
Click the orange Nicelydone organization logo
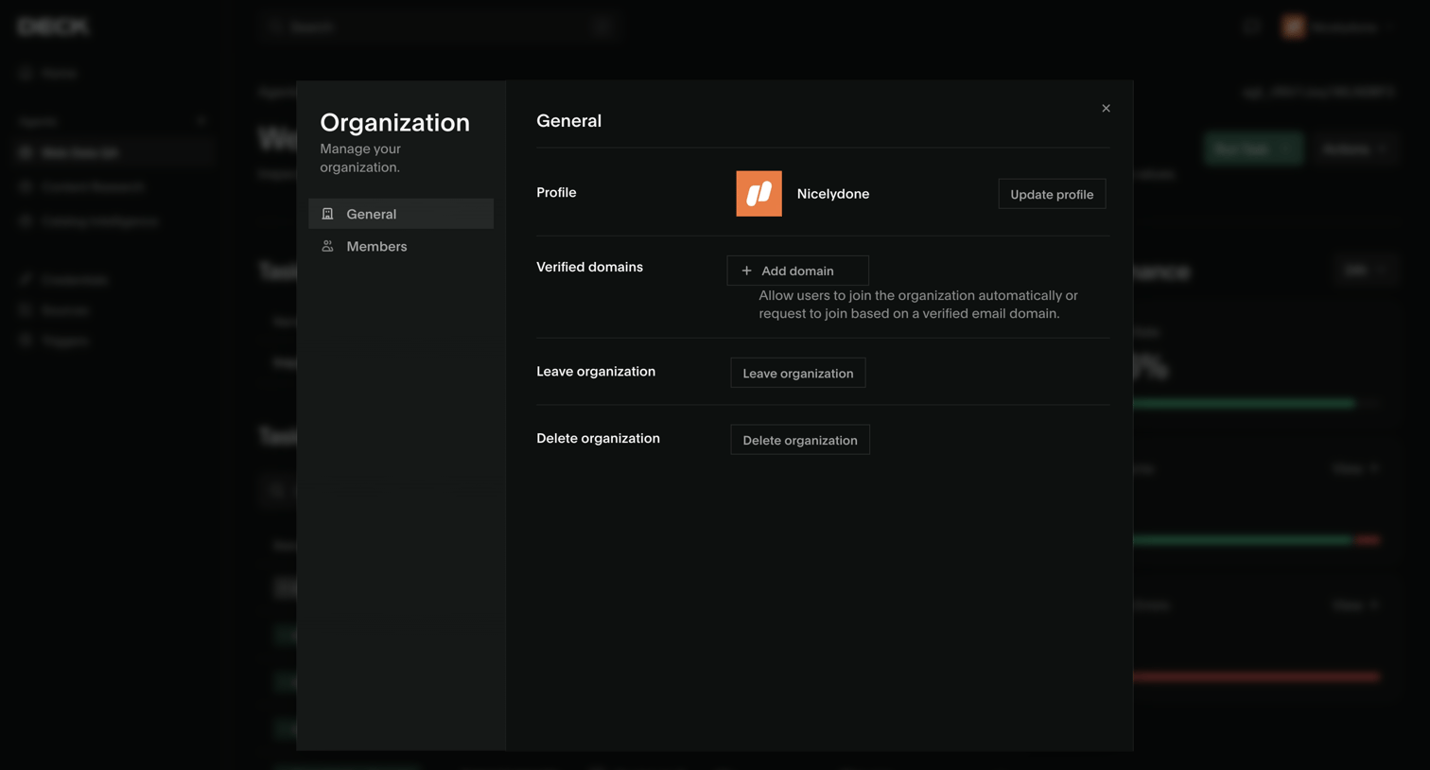coord(759,194)
